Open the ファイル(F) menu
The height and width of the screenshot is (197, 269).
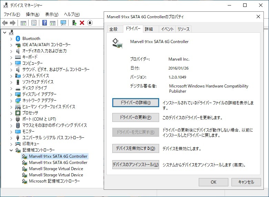click(12, 14)
